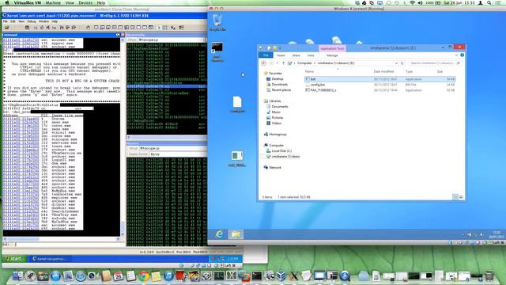Screen dimensions: 506x285
Task: Open the Machine menu in macOS menu bar
Action: coord(53,2)
